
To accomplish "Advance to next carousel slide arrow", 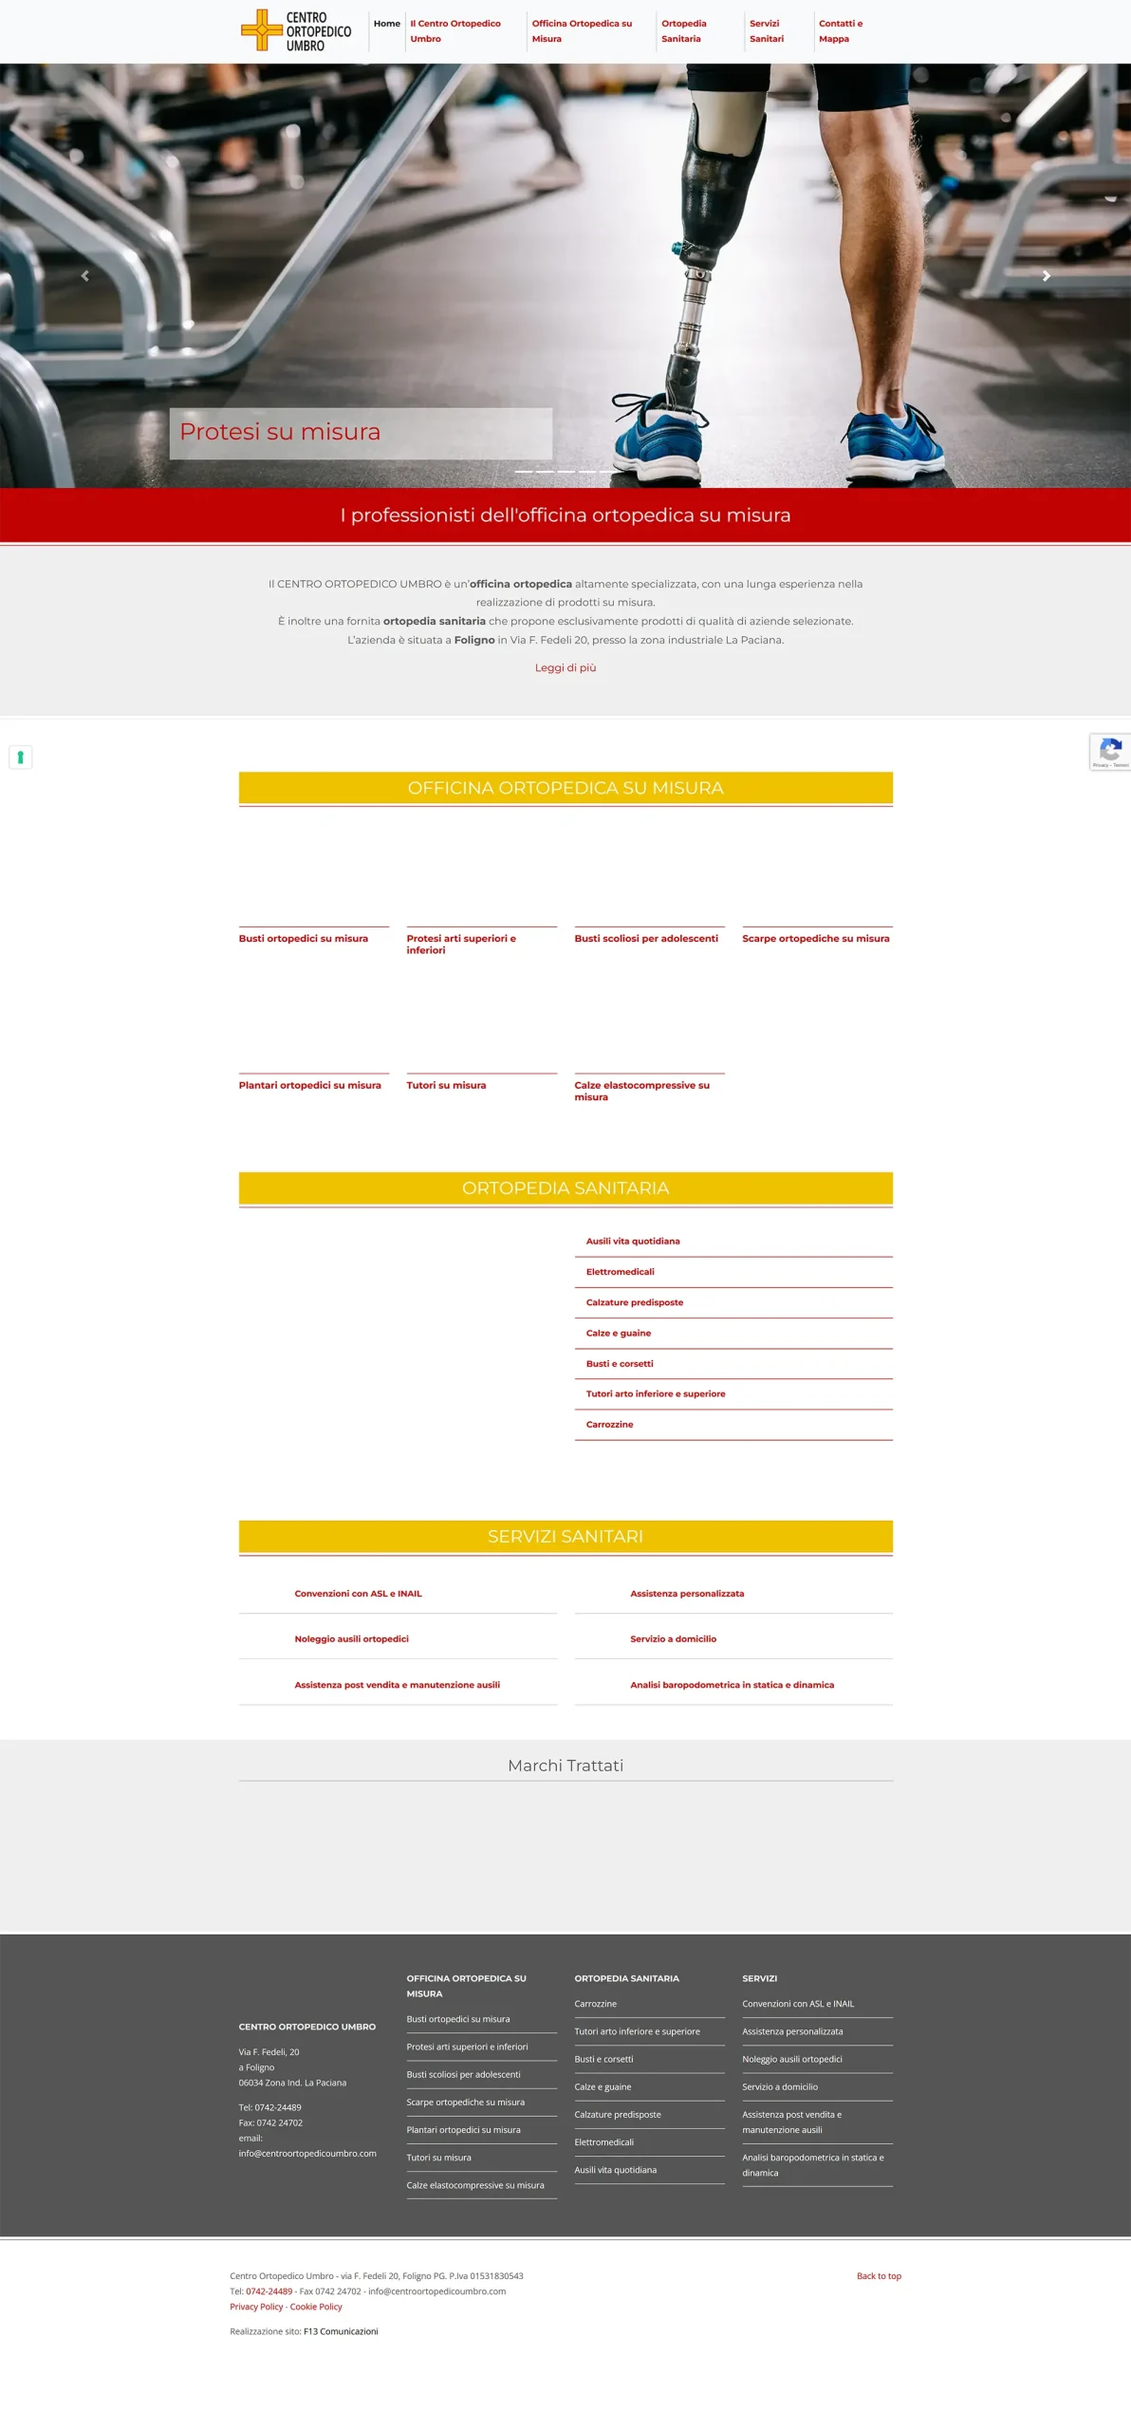I will (x=1046, y=275).
